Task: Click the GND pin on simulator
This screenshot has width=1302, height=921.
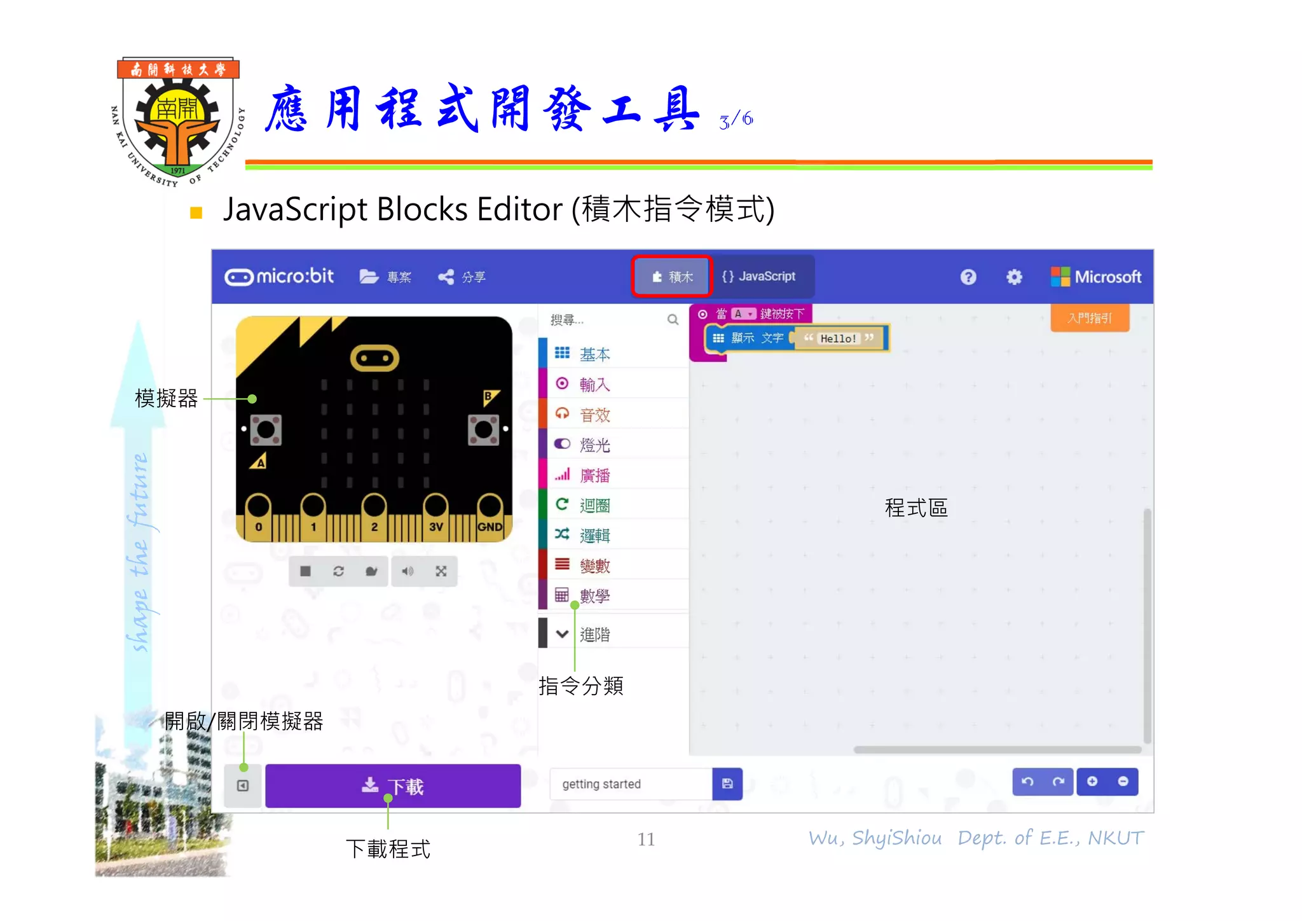Action: tap(490, 516)
